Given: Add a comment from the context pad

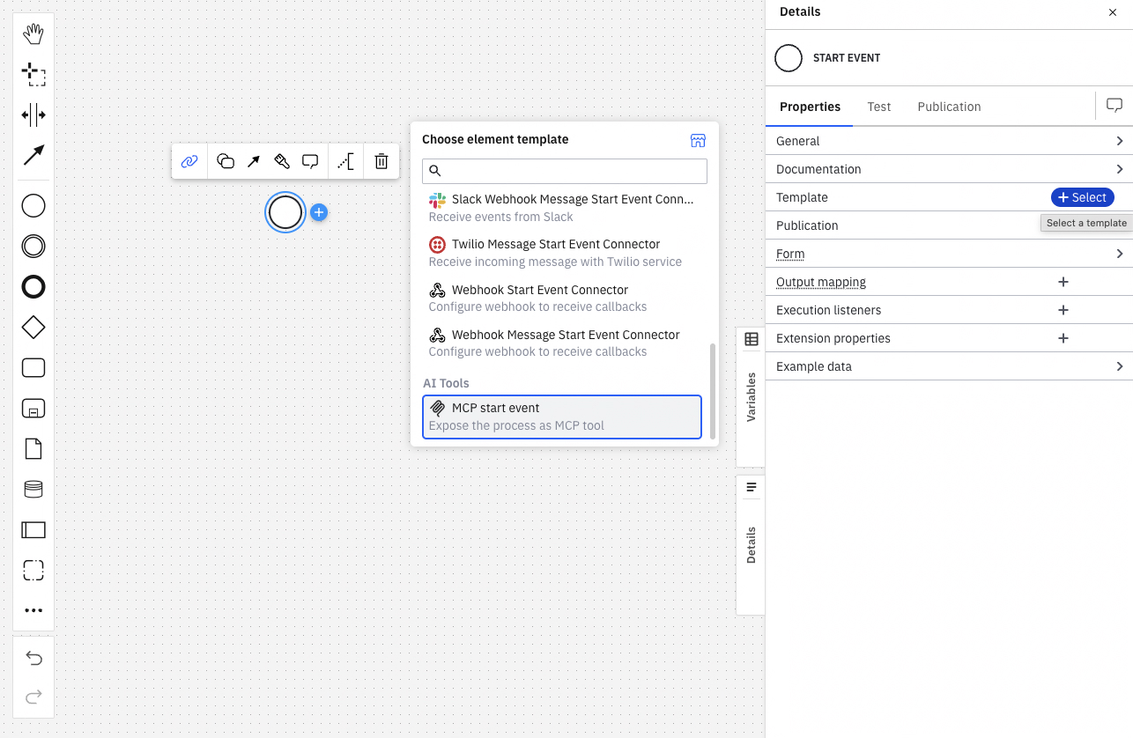Looking at the screenshot, I should point(310,161).
